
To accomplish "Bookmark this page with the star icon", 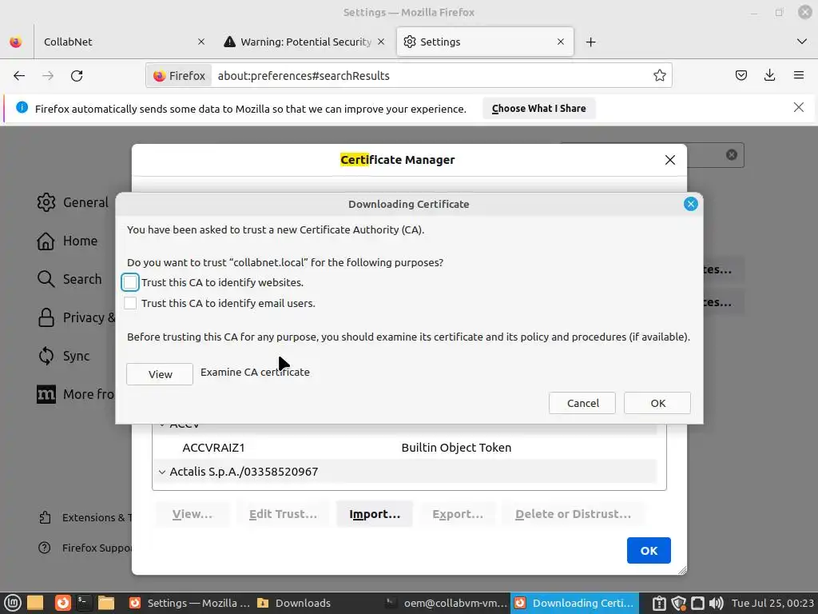I will click(659, 76).
